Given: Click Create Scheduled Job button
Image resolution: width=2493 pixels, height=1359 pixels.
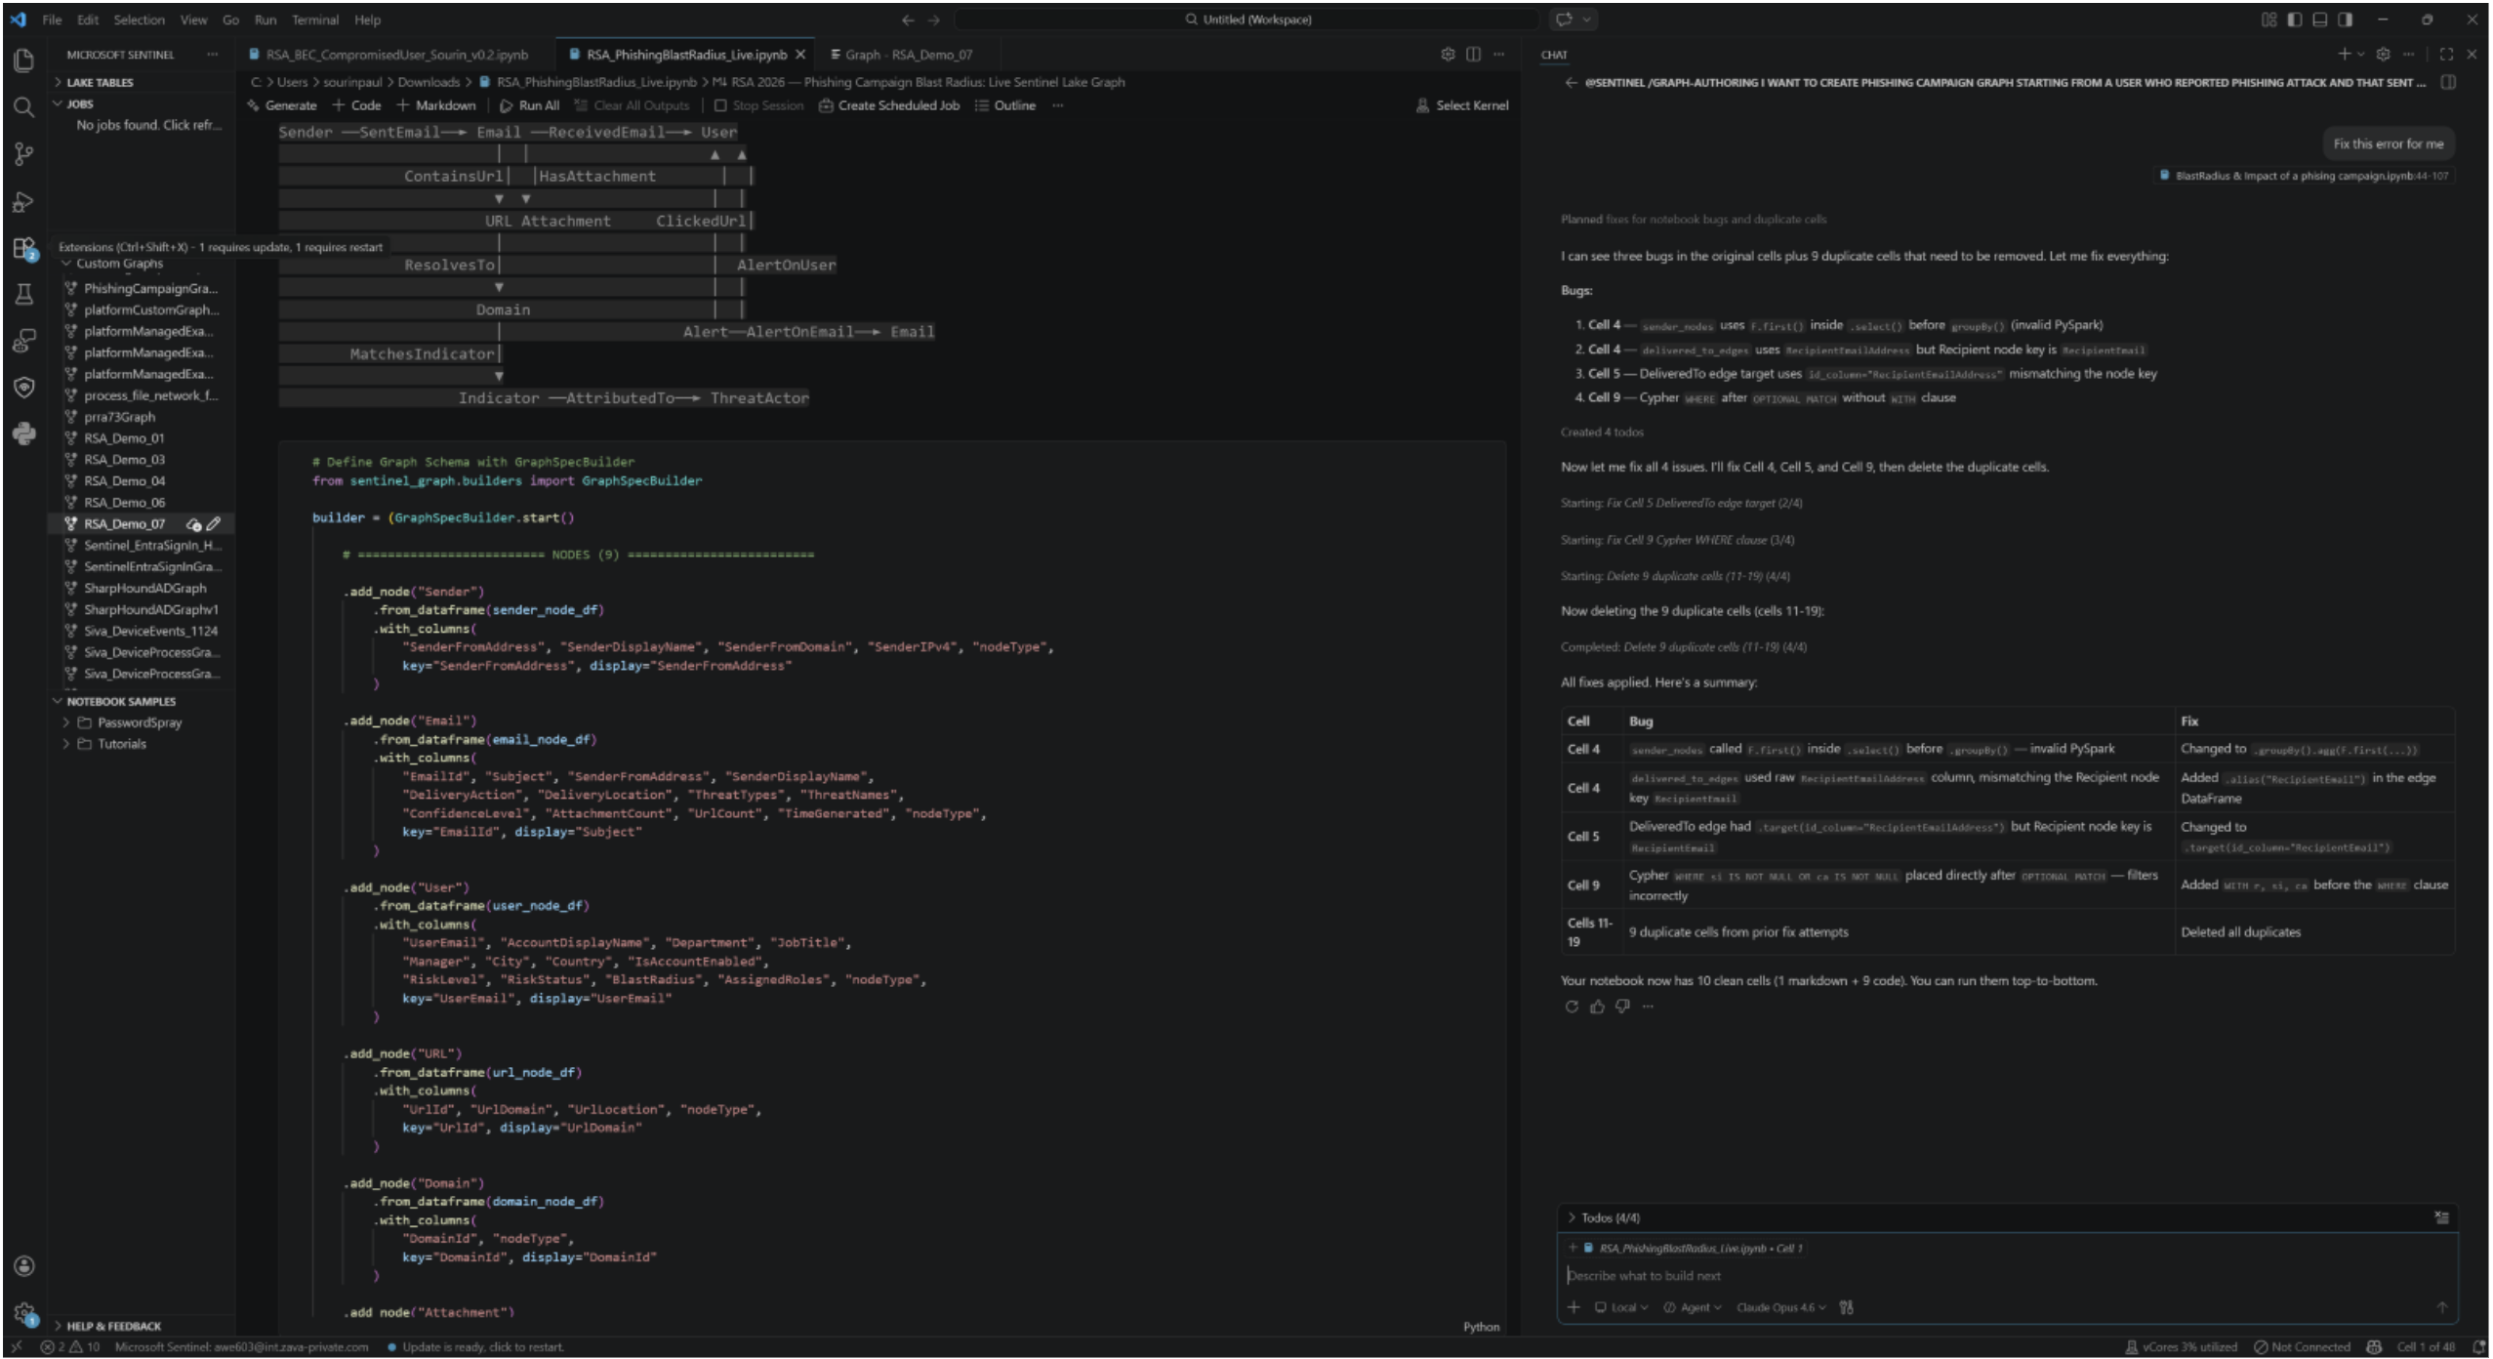Looking at the screenshot, I should 888,105.
